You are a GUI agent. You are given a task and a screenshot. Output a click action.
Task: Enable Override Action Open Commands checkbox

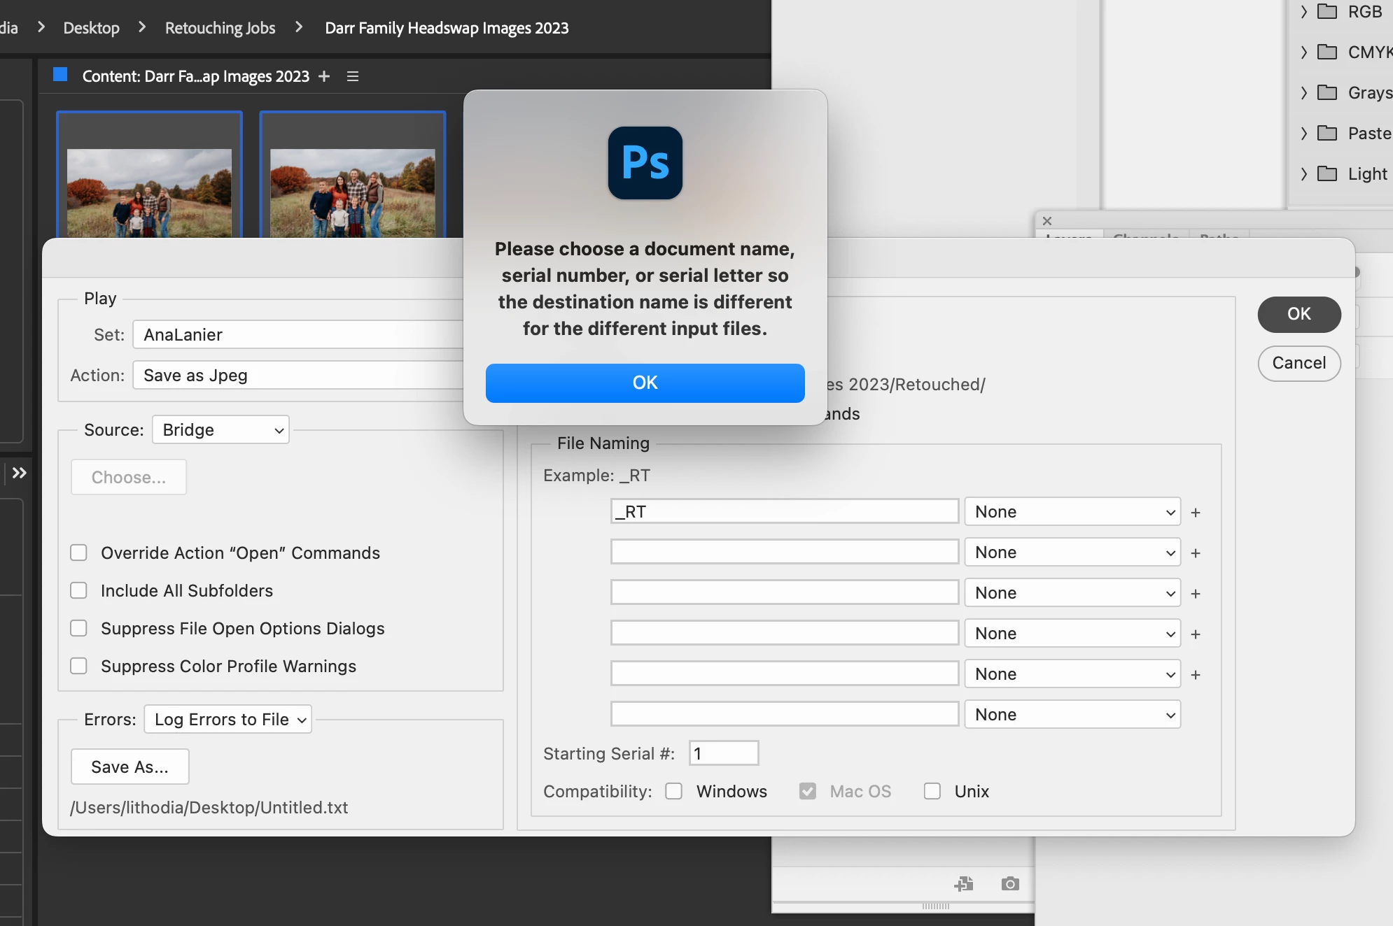point(79,553)
